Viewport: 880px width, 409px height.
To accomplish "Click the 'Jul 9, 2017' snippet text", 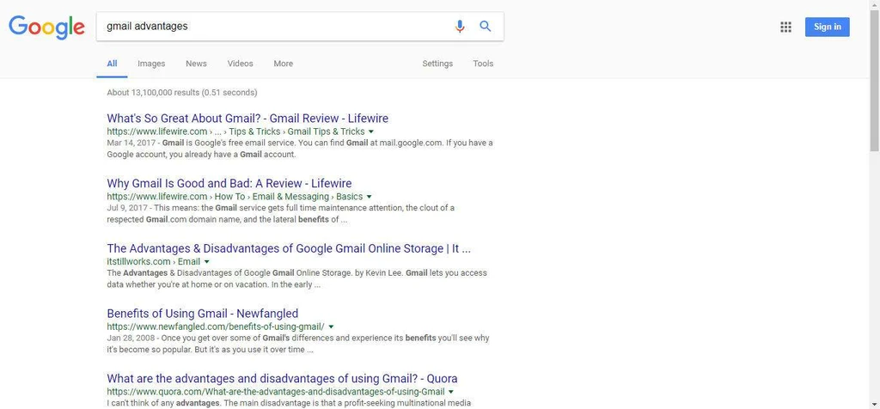I will coord(129,208).
